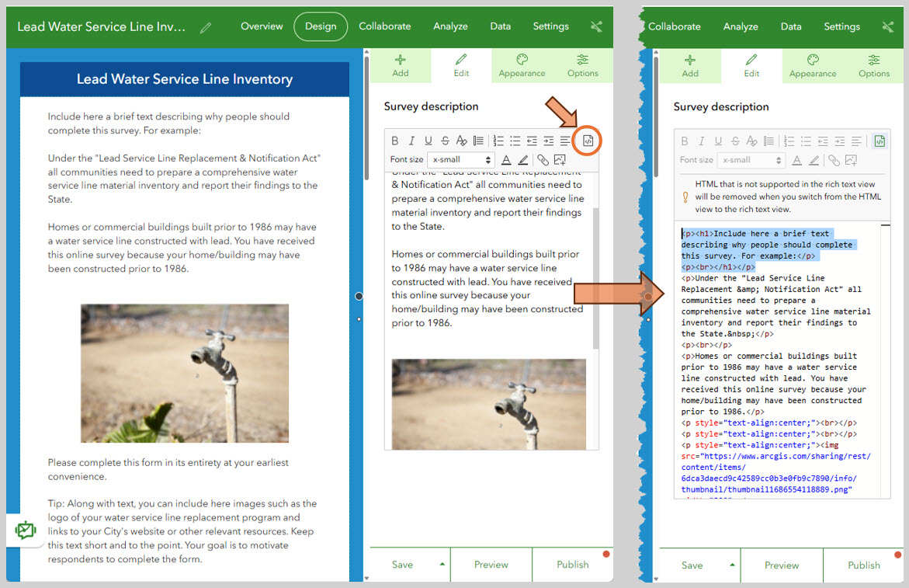Toggle underline formatting on the selected text
The width and height of the screenshot is (909, 588).
click(428, 141)
